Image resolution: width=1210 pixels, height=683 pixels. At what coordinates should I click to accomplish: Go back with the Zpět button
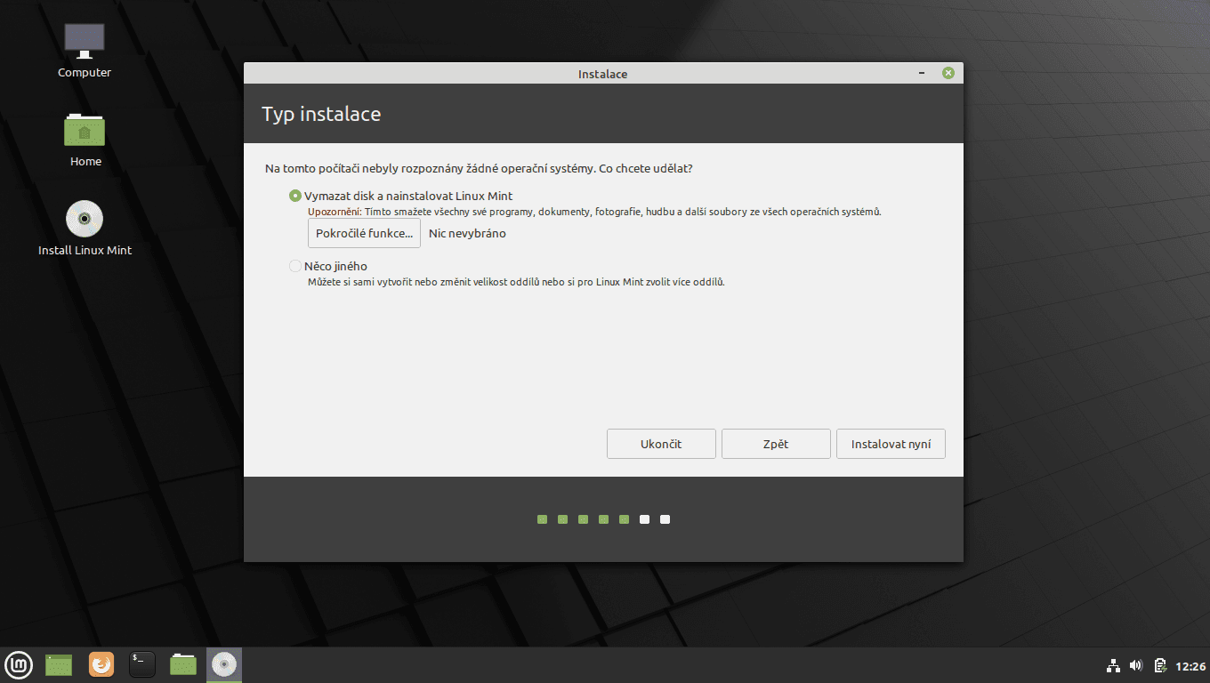775,443
